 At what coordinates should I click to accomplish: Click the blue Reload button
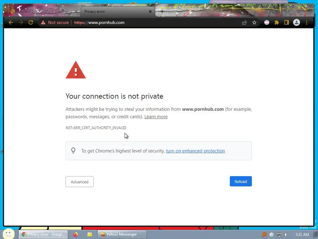pyautogui.click(x=241, y=181)
